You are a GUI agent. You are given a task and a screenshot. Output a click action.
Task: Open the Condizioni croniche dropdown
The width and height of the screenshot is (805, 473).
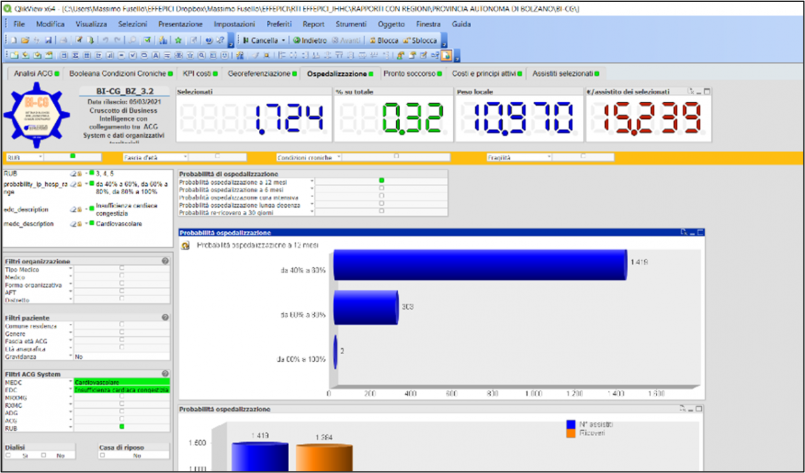pyautogui.click(x=339, y=158)
